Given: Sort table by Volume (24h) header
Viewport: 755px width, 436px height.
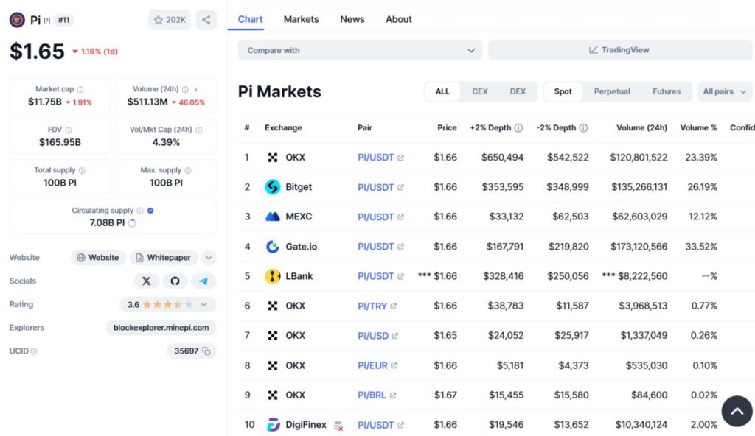Looking at the screenshot, I should [641, 128].
